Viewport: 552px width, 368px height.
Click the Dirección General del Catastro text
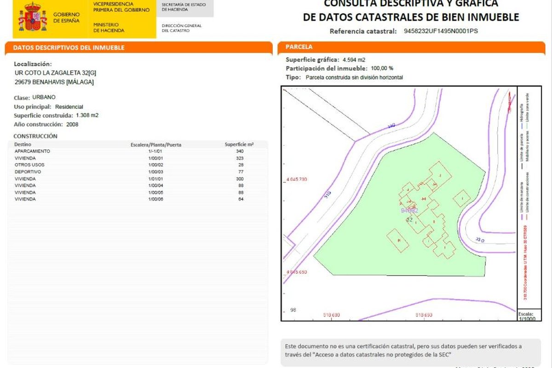[x=182, y=28]
